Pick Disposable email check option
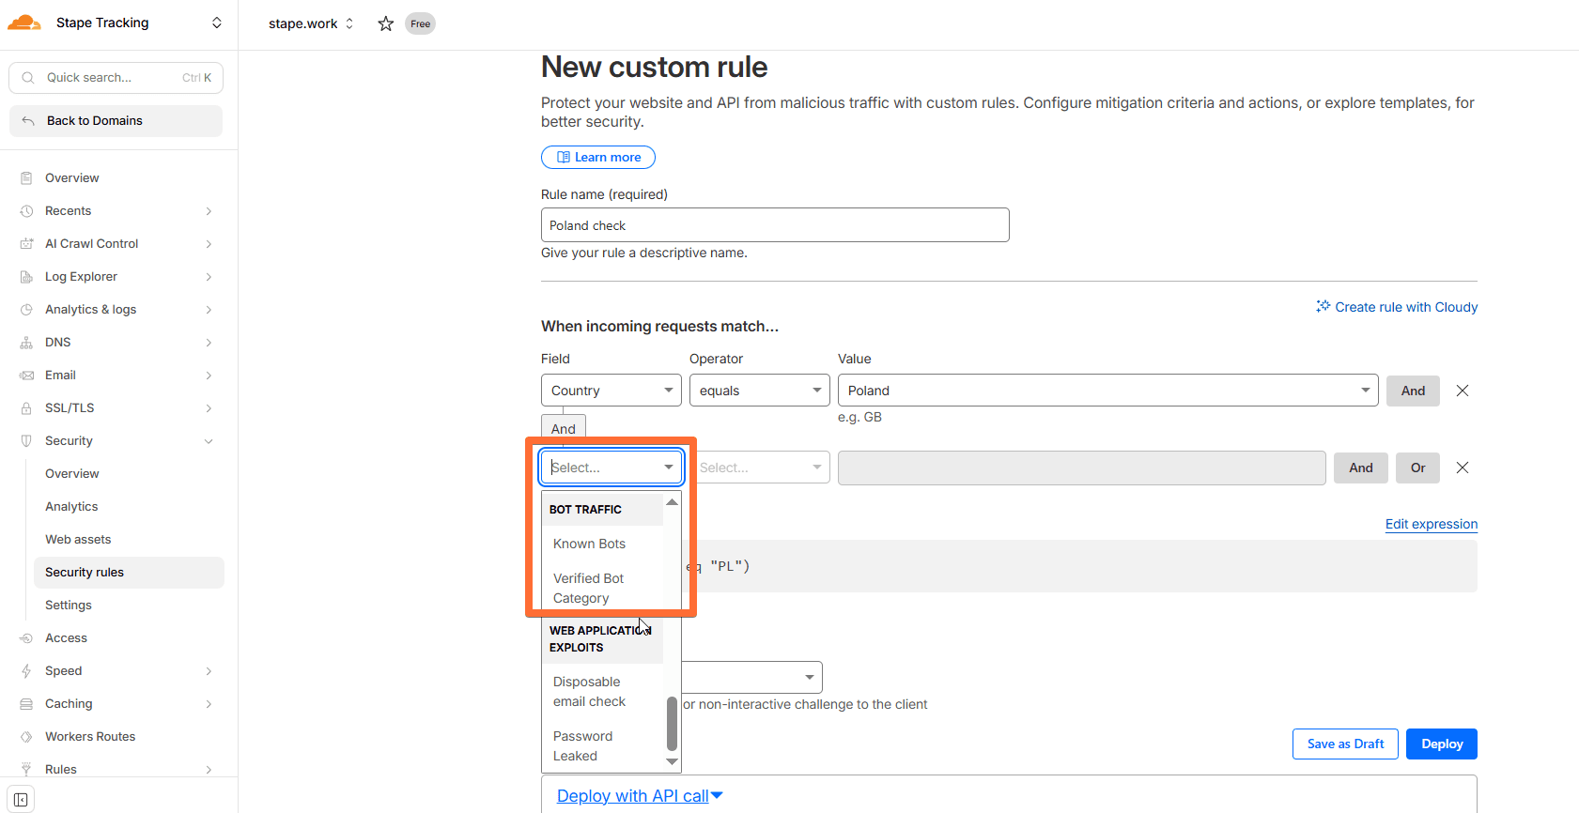This screenshot has width=1579, height=813. point(589,692)
